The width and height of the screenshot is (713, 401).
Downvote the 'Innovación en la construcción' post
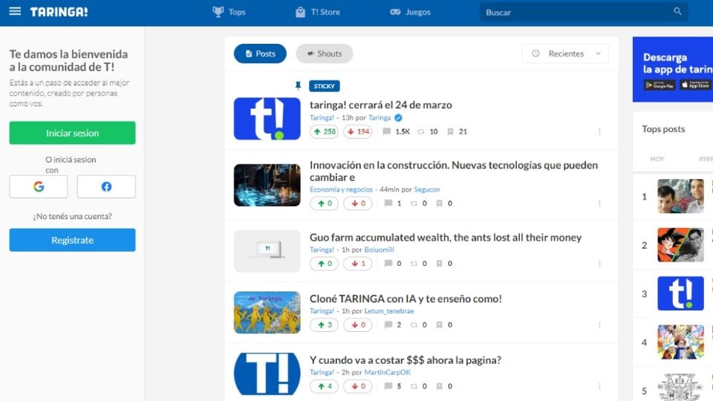(x=358, y=203)
